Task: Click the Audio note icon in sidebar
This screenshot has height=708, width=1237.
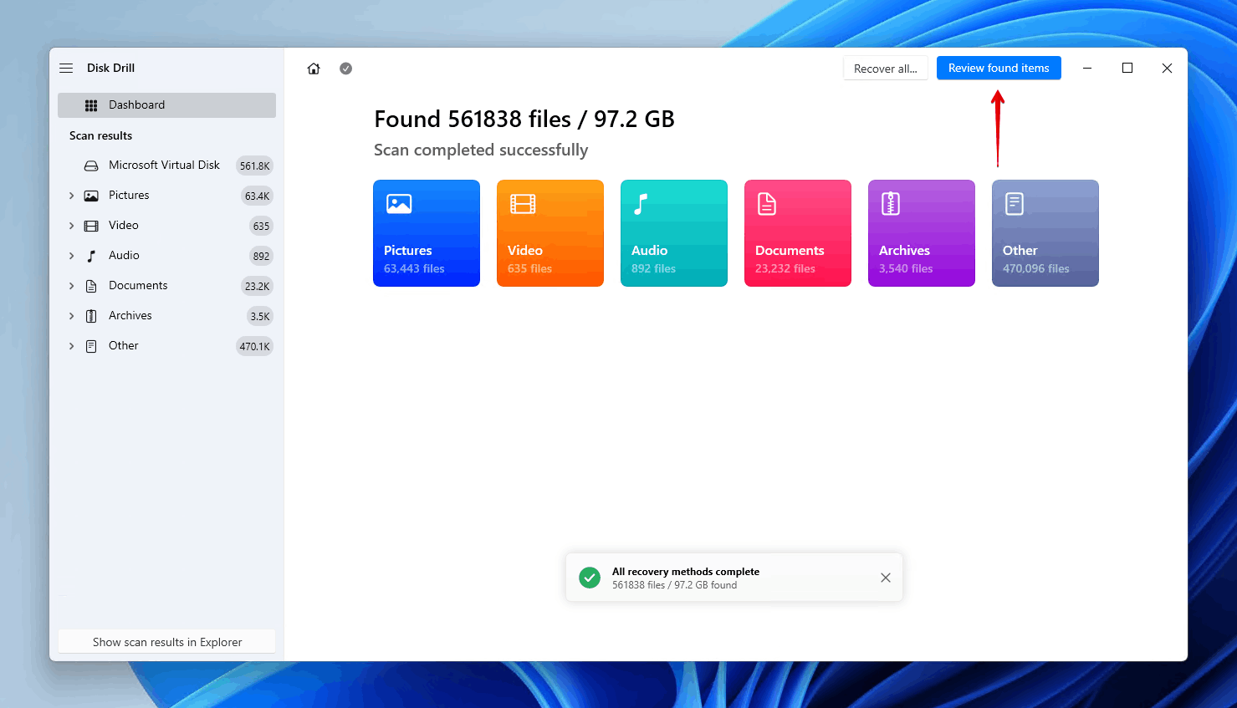Action: pyautogui.click(x=91, y=256)
